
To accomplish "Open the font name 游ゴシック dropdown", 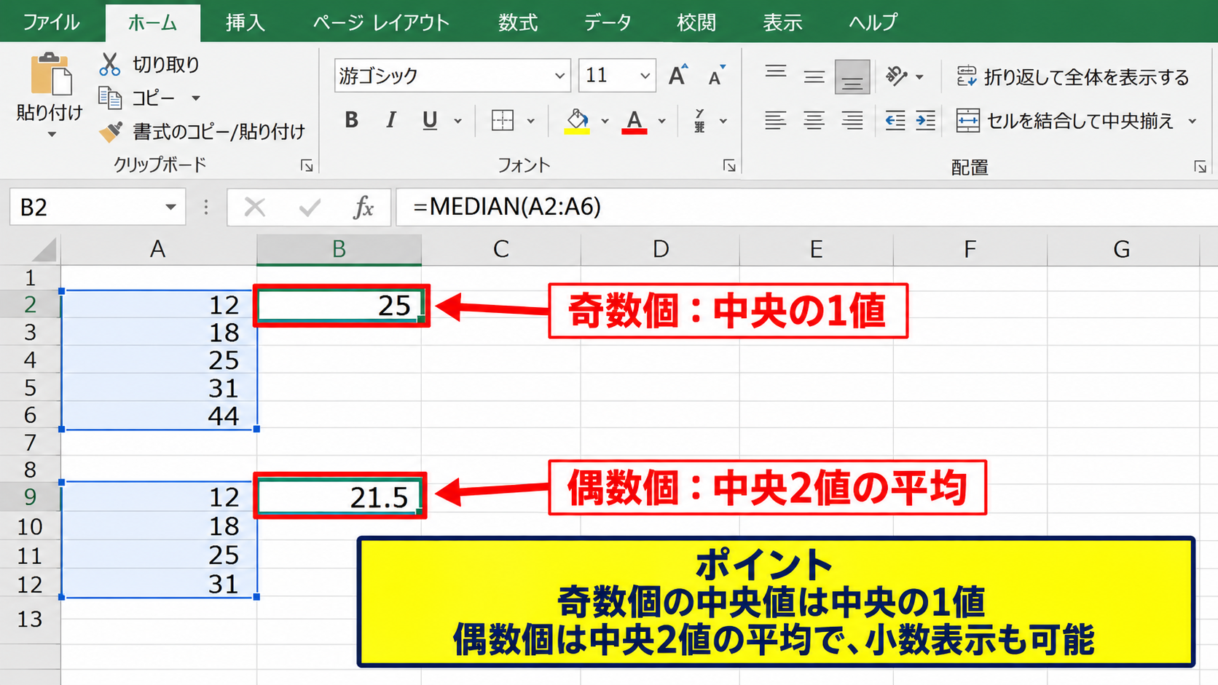I will [559, 76].
